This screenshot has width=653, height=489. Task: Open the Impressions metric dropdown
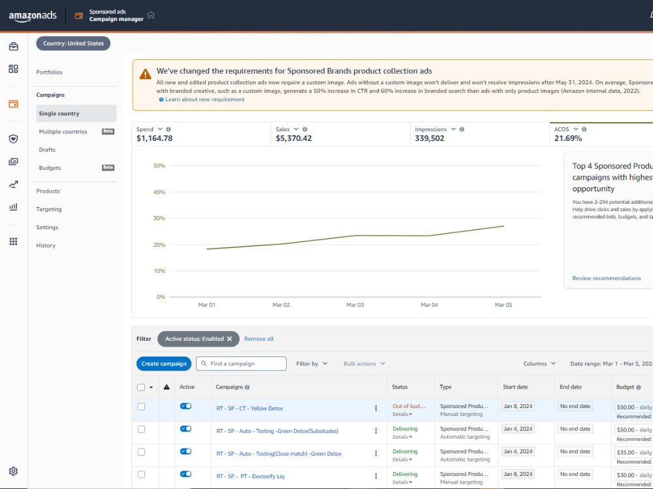click(454, 129)
